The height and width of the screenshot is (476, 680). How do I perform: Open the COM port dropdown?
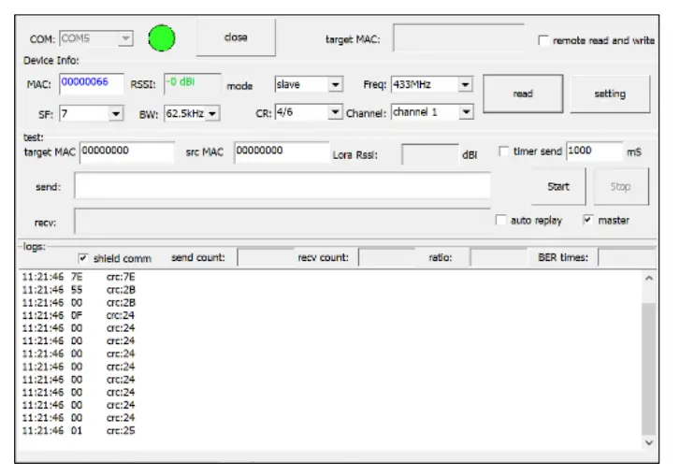[x=125, y=38]
